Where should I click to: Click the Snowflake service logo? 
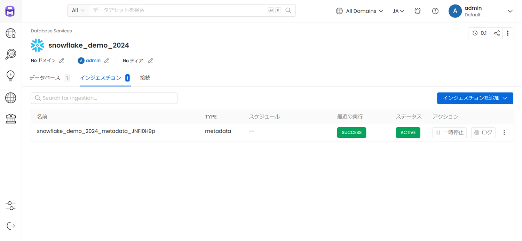pyautogui.click(x=37, y=45)
